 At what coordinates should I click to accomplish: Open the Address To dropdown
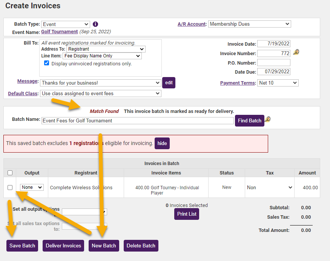tap(106, 49)
